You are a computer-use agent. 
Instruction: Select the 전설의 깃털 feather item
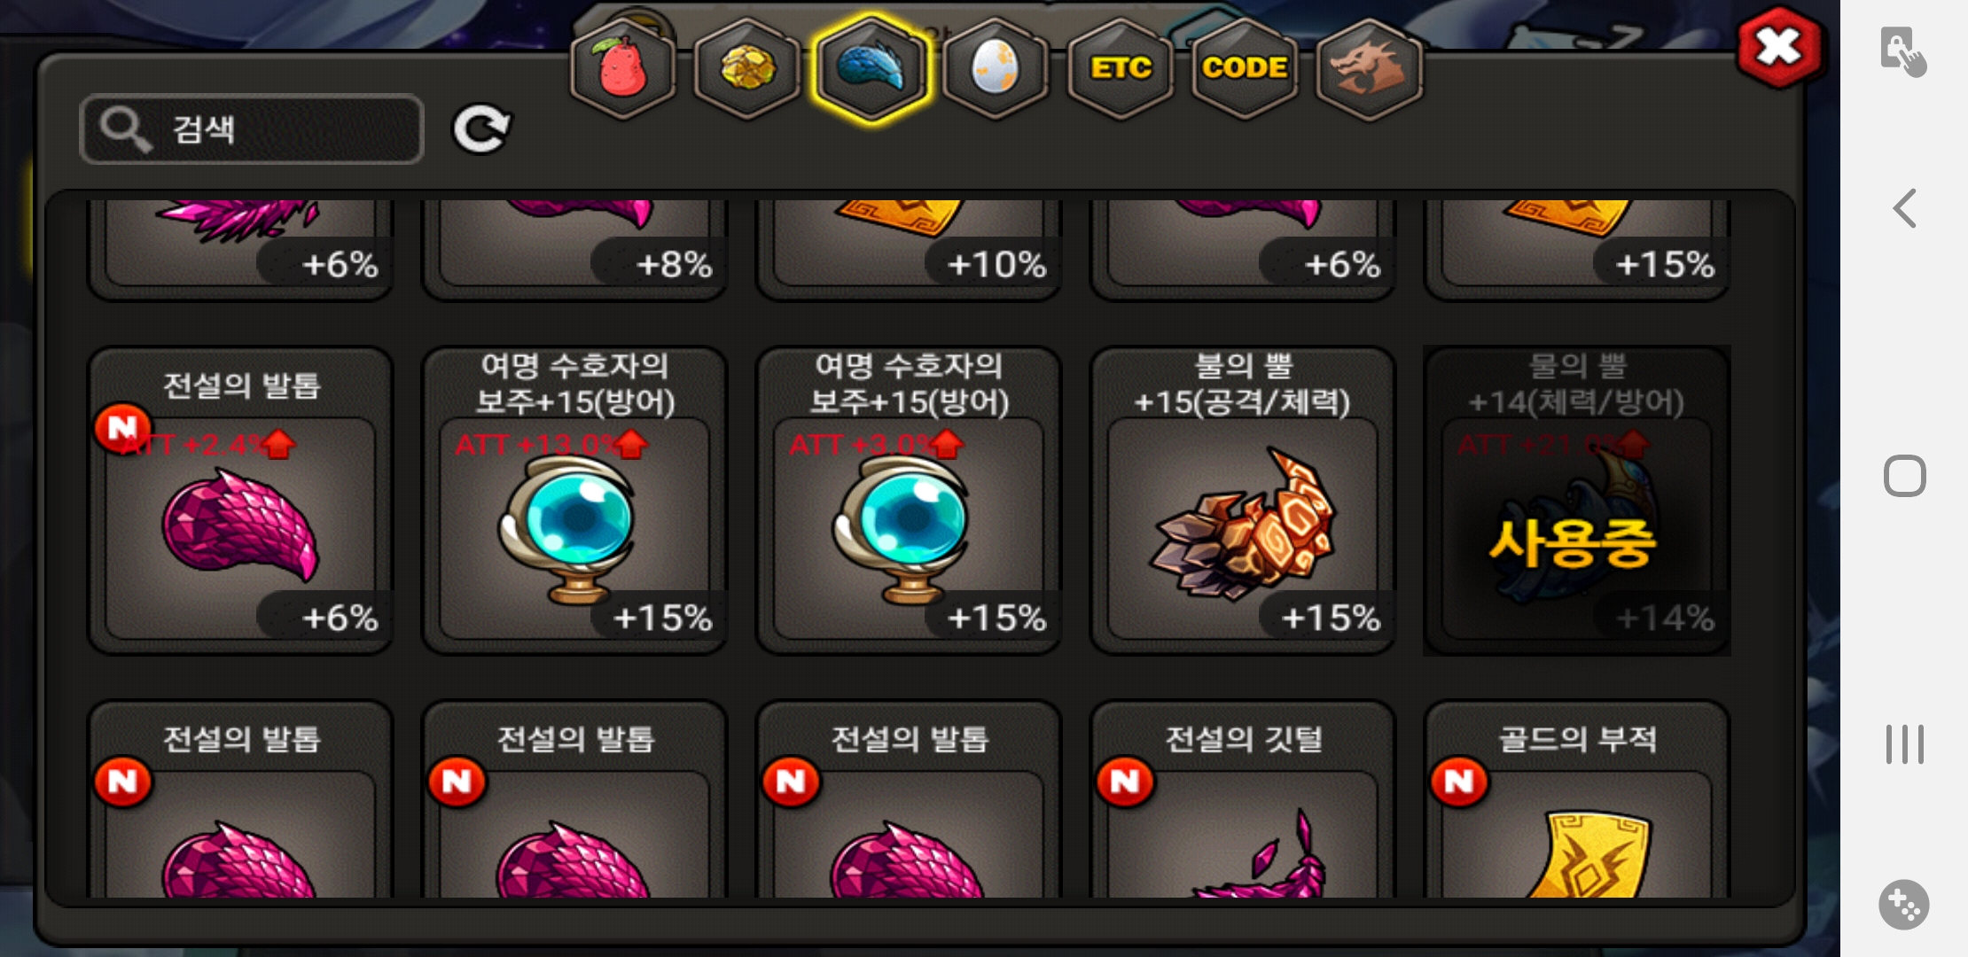coord(1243,799)
